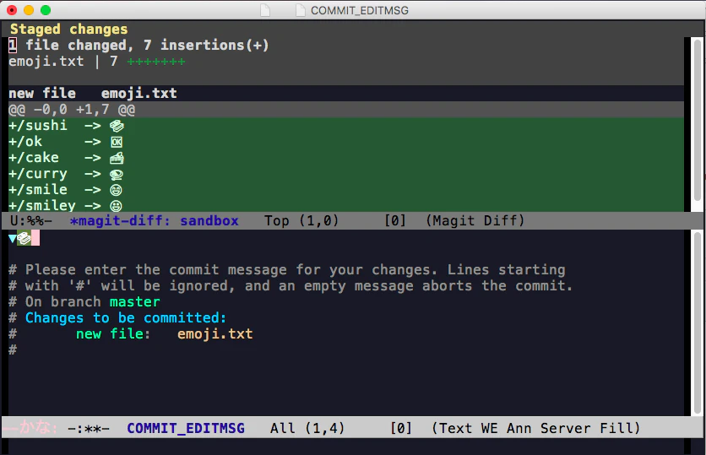The height and width of the screenshot is (455, 706).
Task: Click 'Server' minor mode in mode line
Action: coord(565,429)
